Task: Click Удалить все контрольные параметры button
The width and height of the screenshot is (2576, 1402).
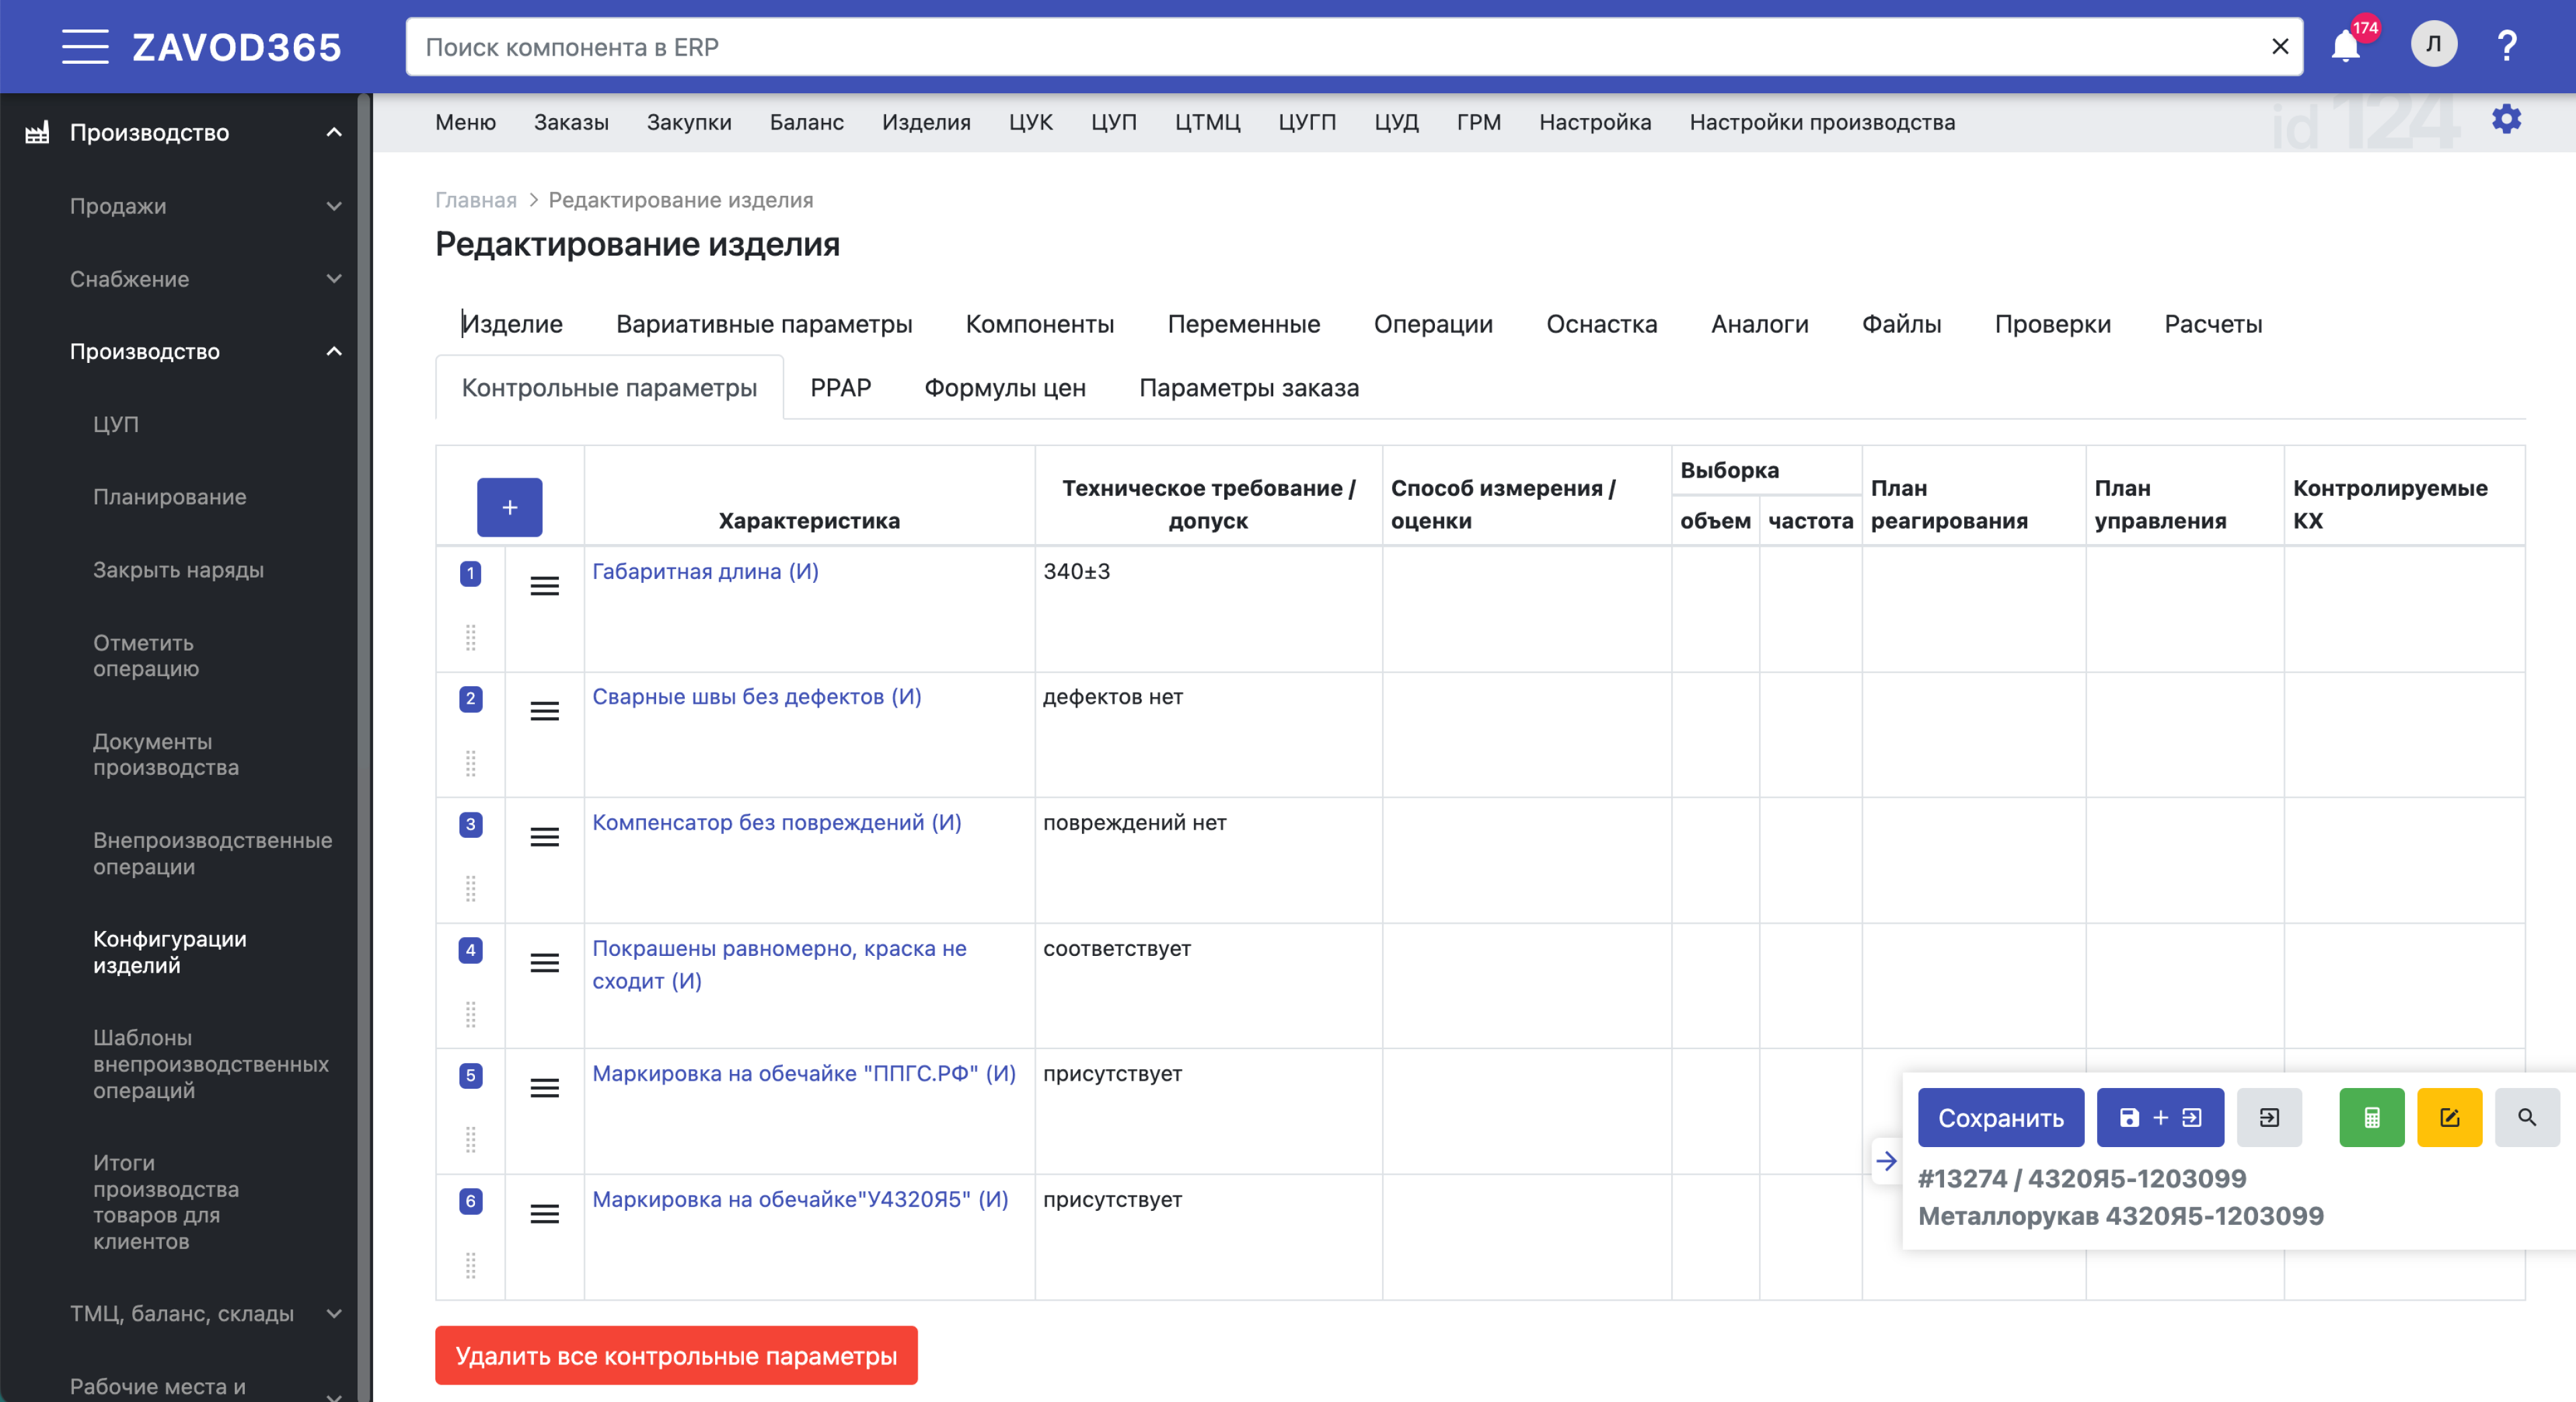Action: click(676, 1355)
